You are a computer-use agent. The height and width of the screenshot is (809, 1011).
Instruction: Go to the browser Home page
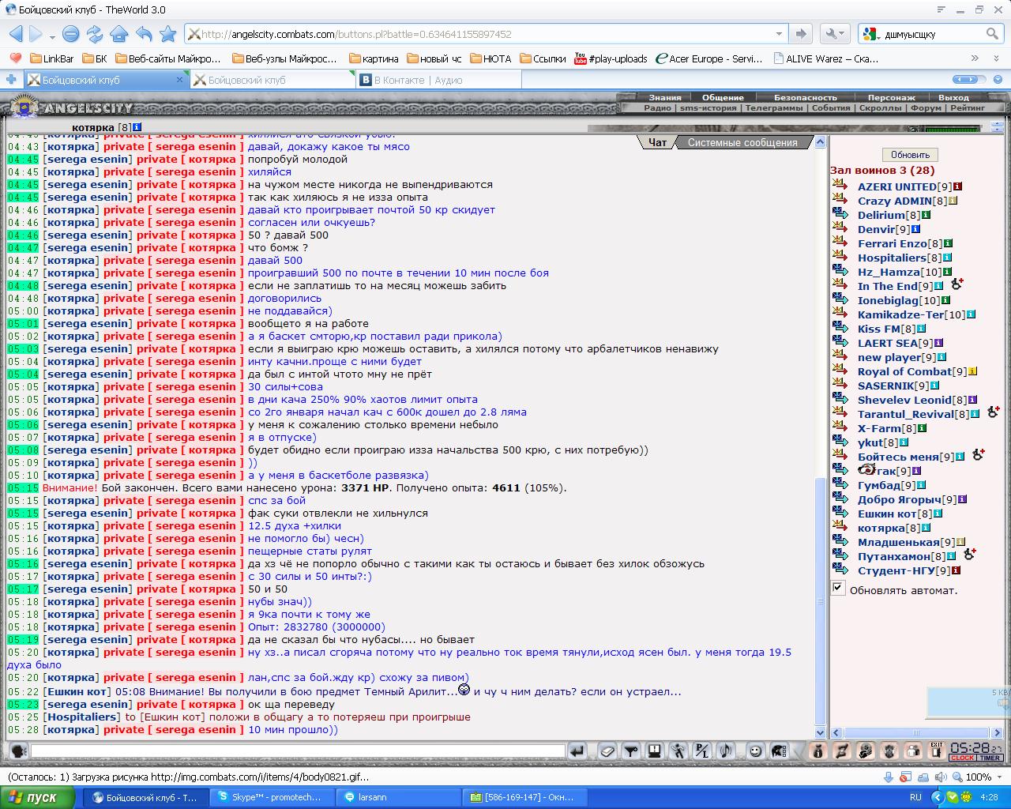pos(119,34)
